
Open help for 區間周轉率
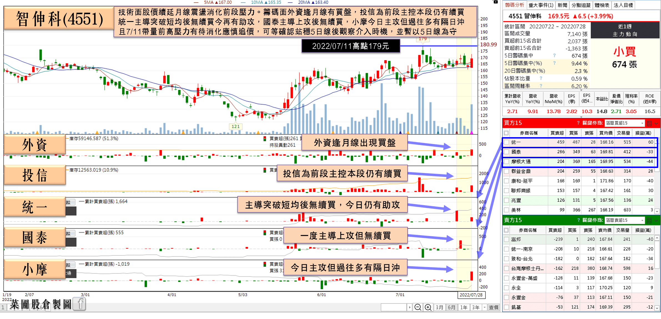click(x=541, y=86)
